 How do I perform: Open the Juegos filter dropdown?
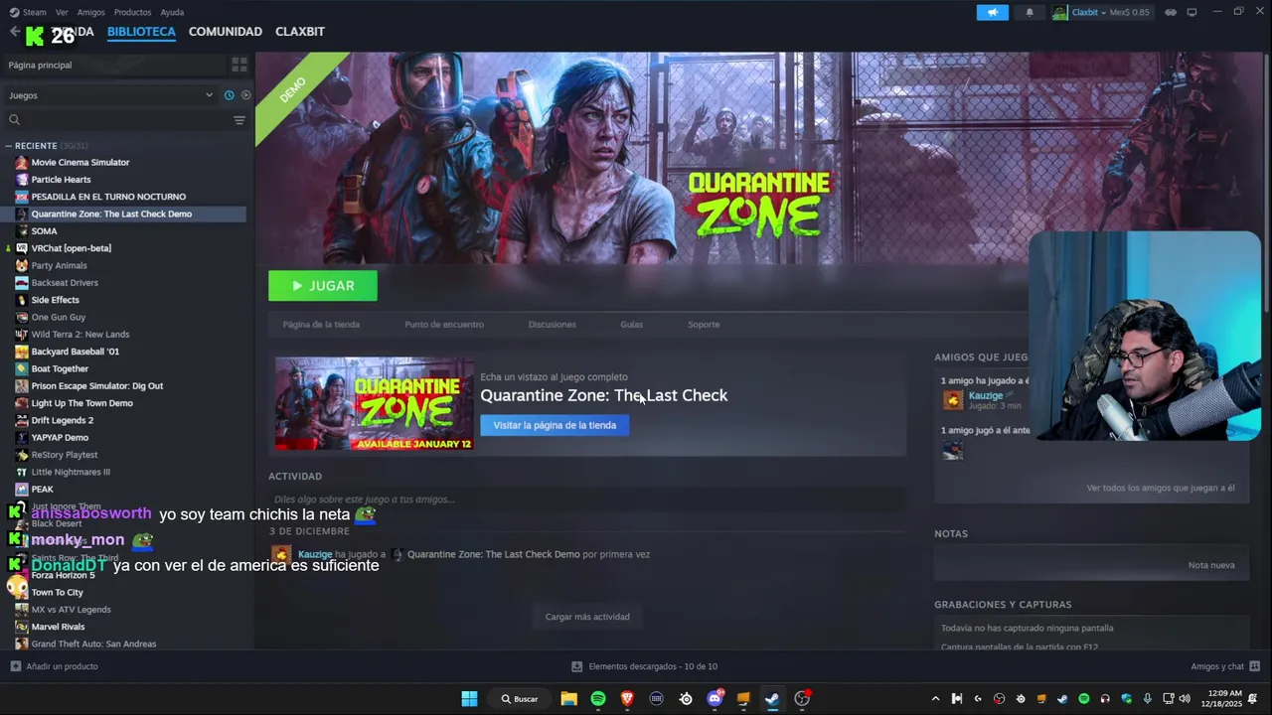[x=110, y=95]
